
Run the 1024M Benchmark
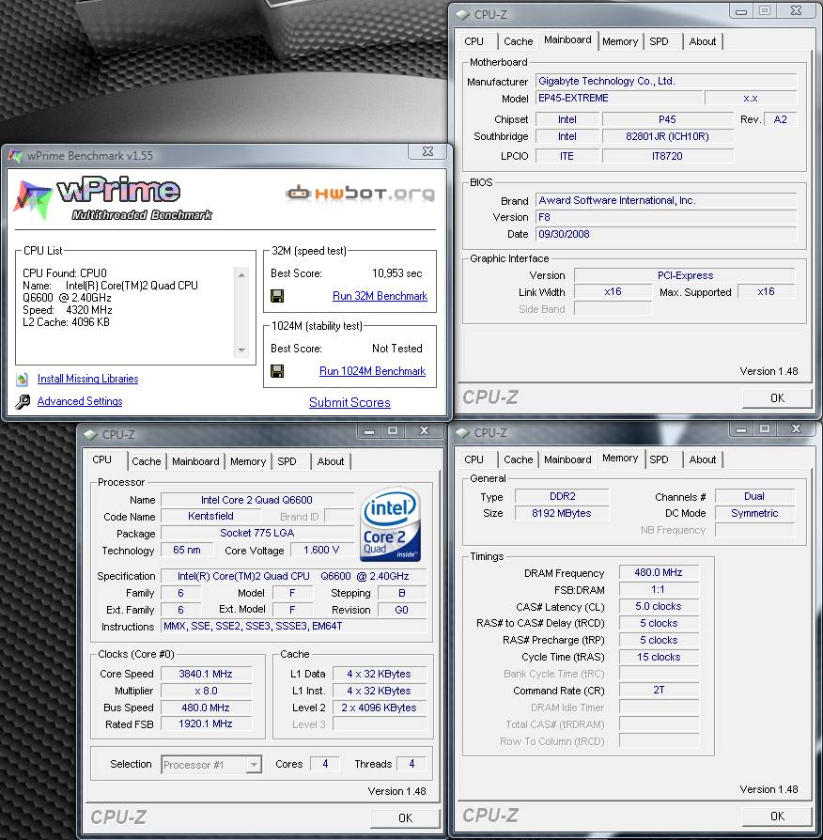(372, 371)
